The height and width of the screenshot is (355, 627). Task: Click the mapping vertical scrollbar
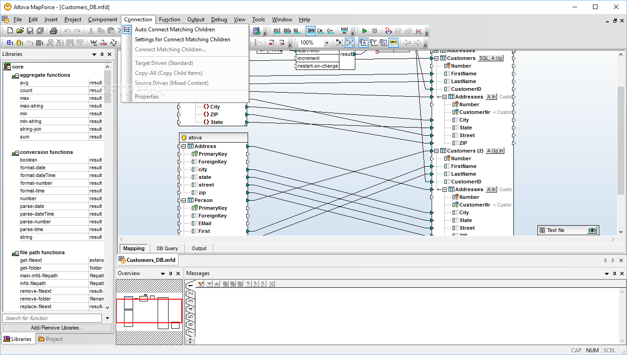pos(621,141)
